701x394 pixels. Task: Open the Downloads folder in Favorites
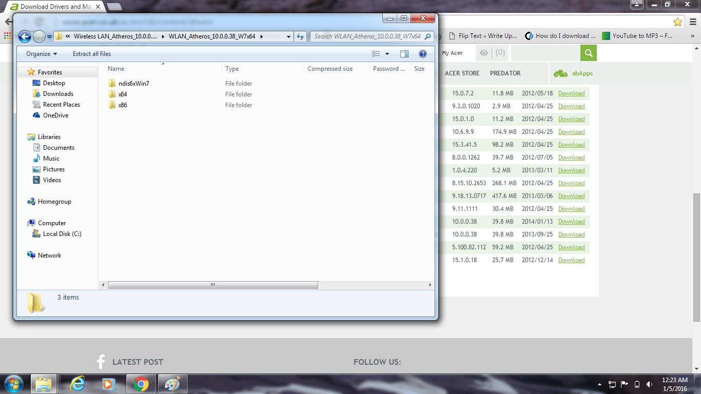tap(58, 94)
